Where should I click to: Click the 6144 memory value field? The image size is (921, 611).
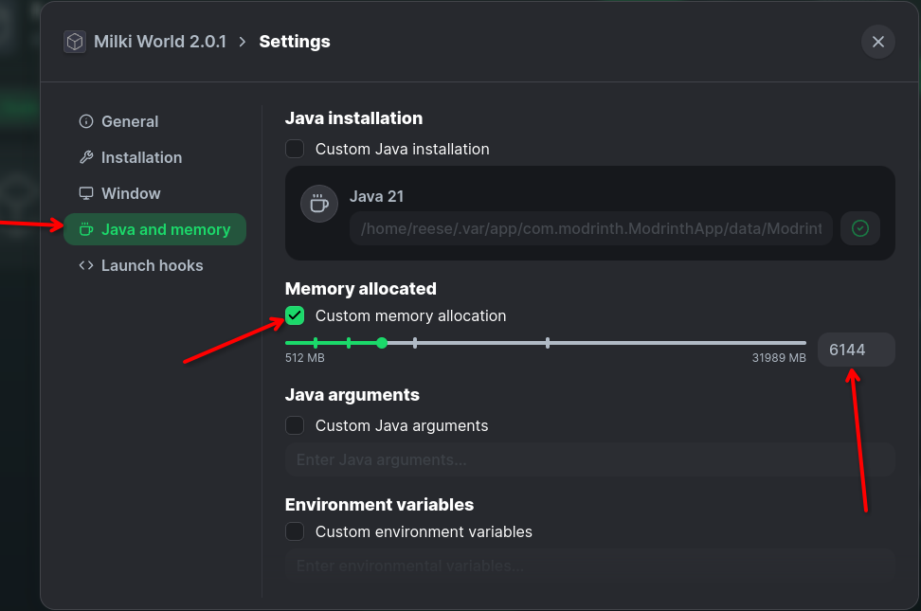(x=857, y=350)
